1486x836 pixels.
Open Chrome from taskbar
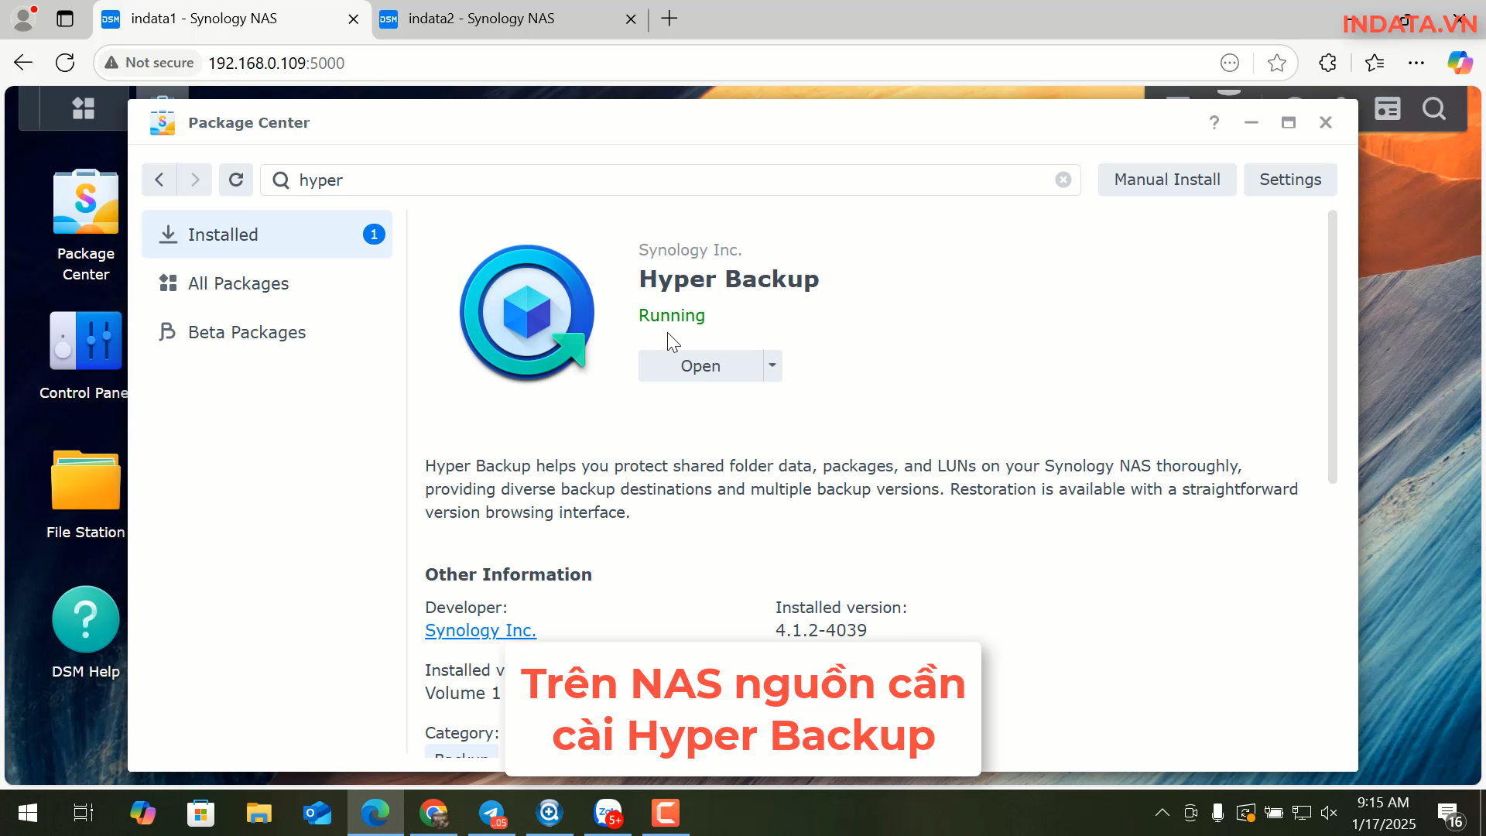point(433,813)
